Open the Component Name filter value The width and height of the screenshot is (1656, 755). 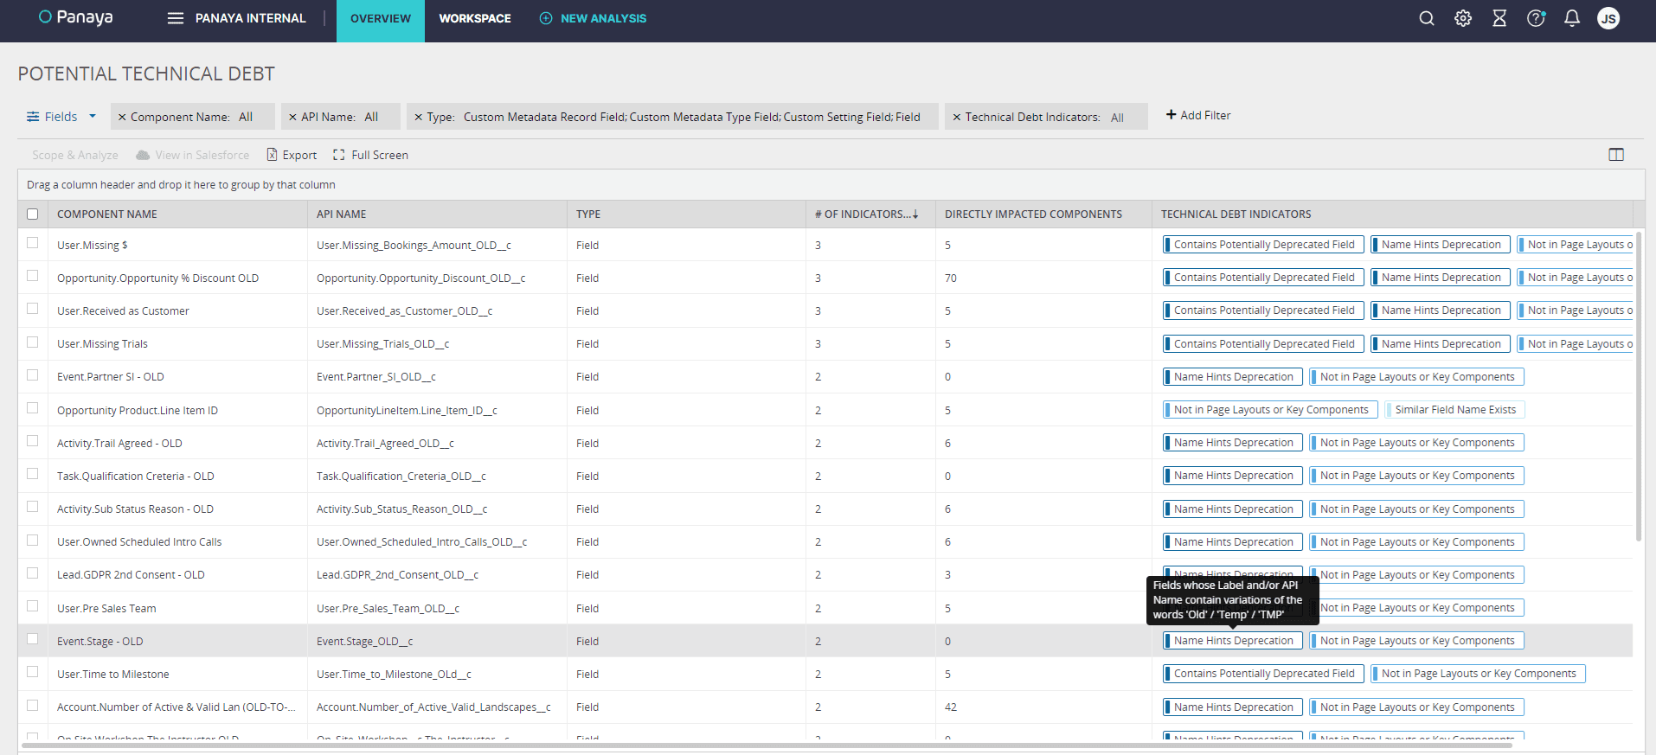pos(246,117)
